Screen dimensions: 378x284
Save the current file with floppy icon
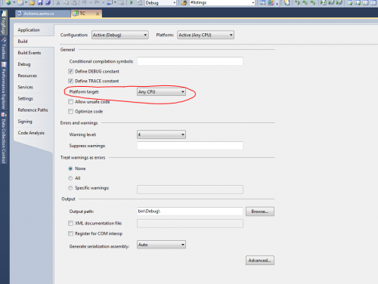point(40,2)
